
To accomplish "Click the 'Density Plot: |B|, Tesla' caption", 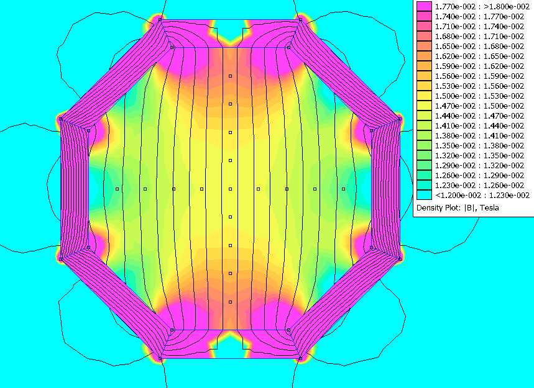I will tap(458, 208).
